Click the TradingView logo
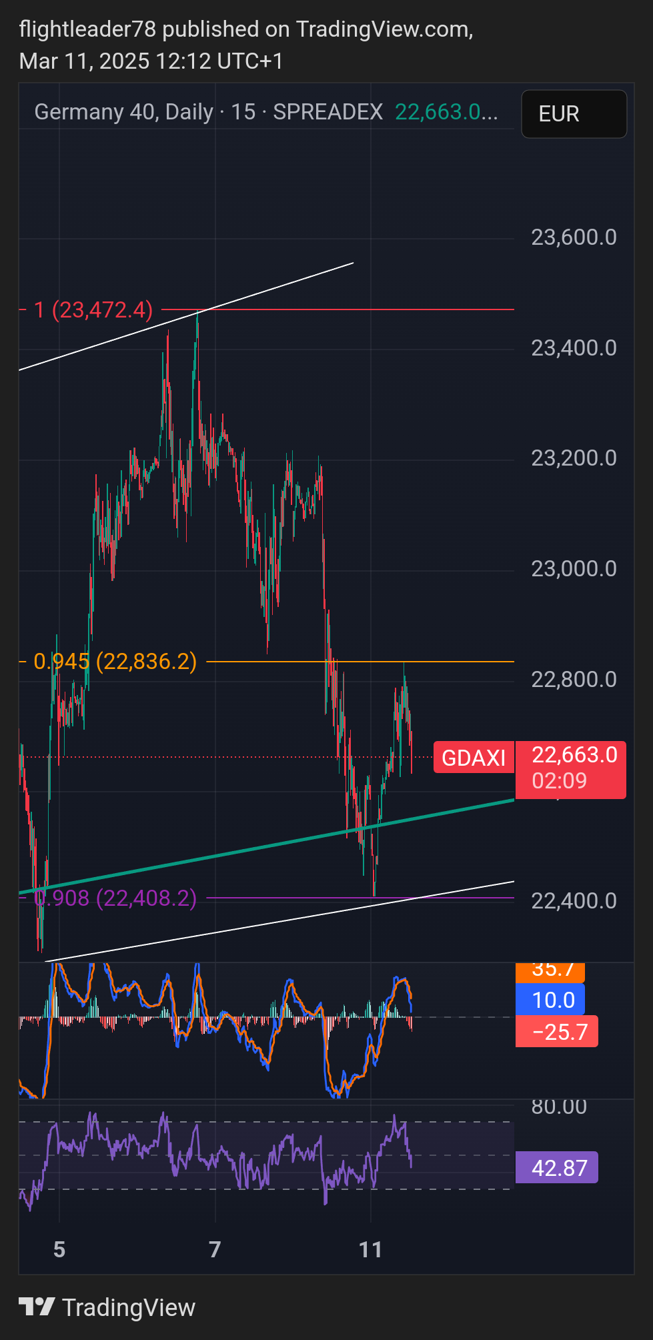 (x=37, y=1307)
